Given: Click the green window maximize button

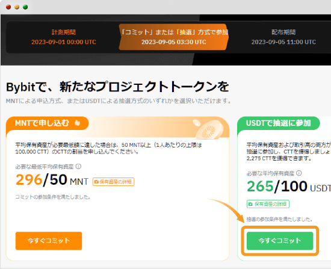Looking at the screenshot, I should 25,7.
